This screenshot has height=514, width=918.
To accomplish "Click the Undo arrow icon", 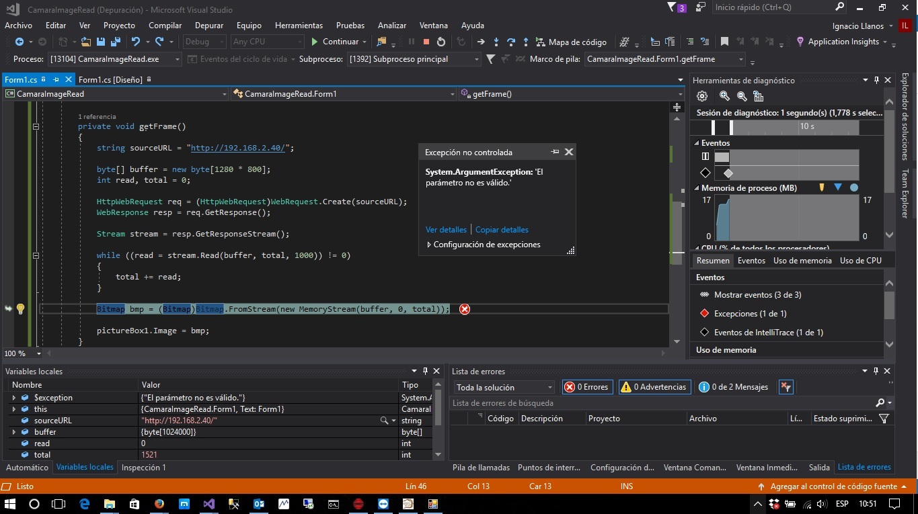I will point(135,42).
